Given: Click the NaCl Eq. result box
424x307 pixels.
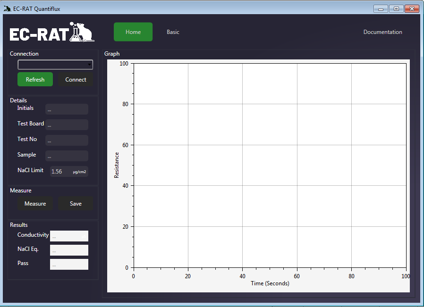Looking at the screenshot, I should pos(69,250).
